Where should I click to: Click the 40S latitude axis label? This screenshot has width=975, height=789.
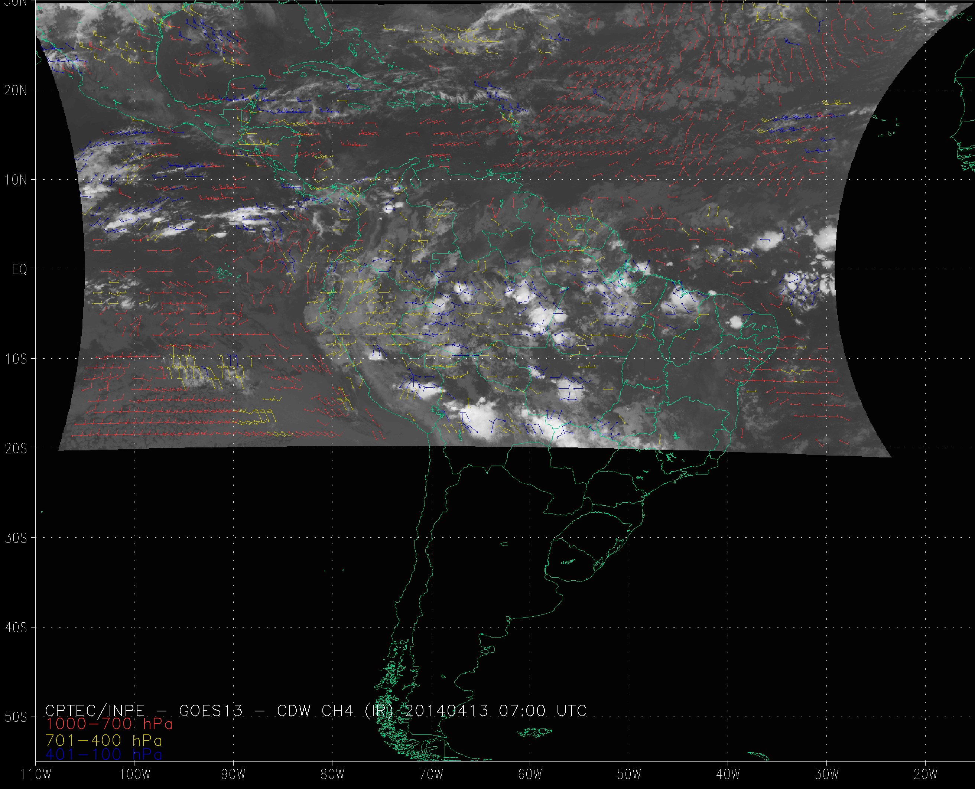pos(16,627)
